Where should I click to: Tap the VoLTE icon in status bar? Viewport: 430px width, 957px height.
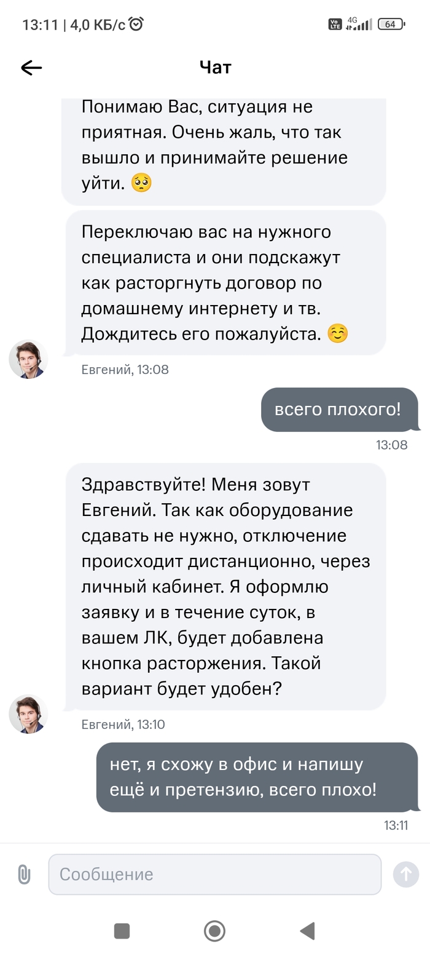click(x=335, y=25)
